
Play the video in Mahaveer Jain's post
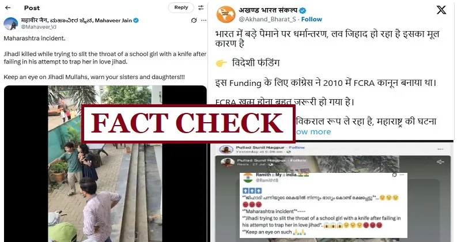105,164
